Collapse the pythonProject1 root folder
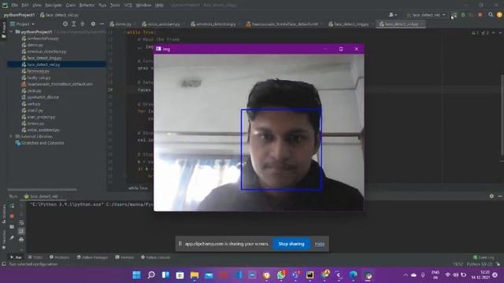This screenshot has height=283, width=504. pos(11,31)
